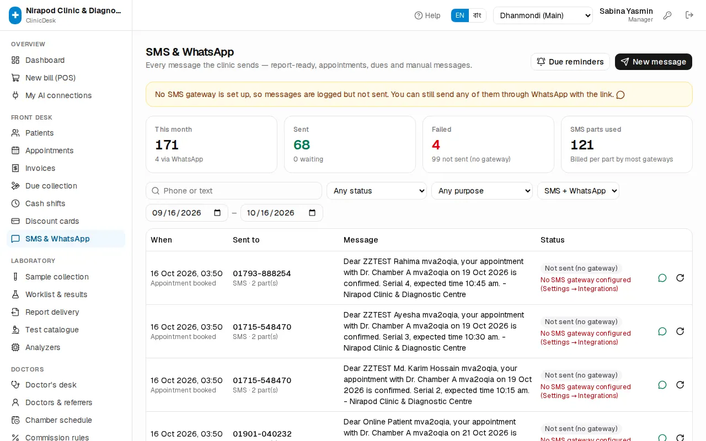Switch the language to EN
The image size is (706, 441).
point(460,15)
